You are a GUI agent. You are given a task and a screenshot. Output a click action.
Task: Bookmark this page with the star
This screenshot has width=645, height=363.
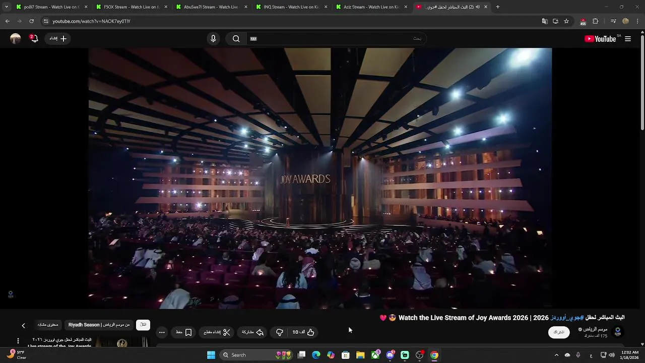[566, 21]
